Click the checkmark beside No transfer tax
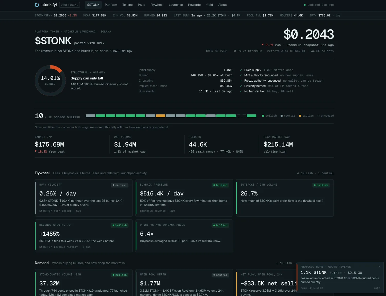The width and height of the screenshot is (386, 296). click(241, 91)
